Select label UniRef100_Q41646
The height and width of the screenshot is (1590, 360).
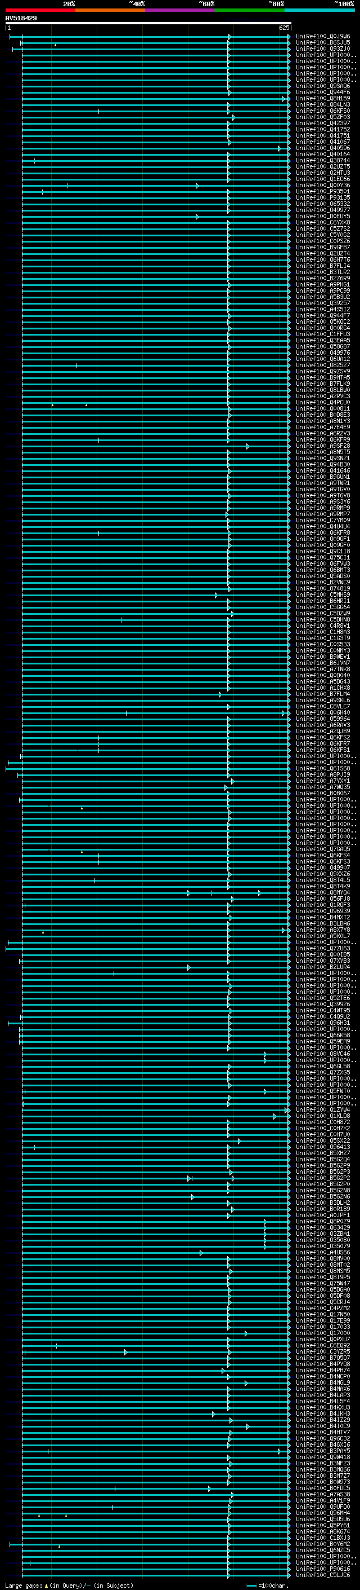click(322, 470)
